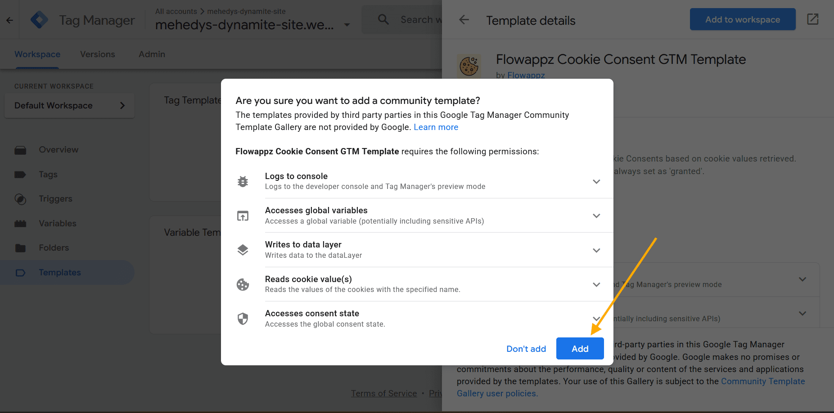Click the Flowappz Cookie Consent GTM Template heading
Screen dimensions: 834x413
(621, 59)
